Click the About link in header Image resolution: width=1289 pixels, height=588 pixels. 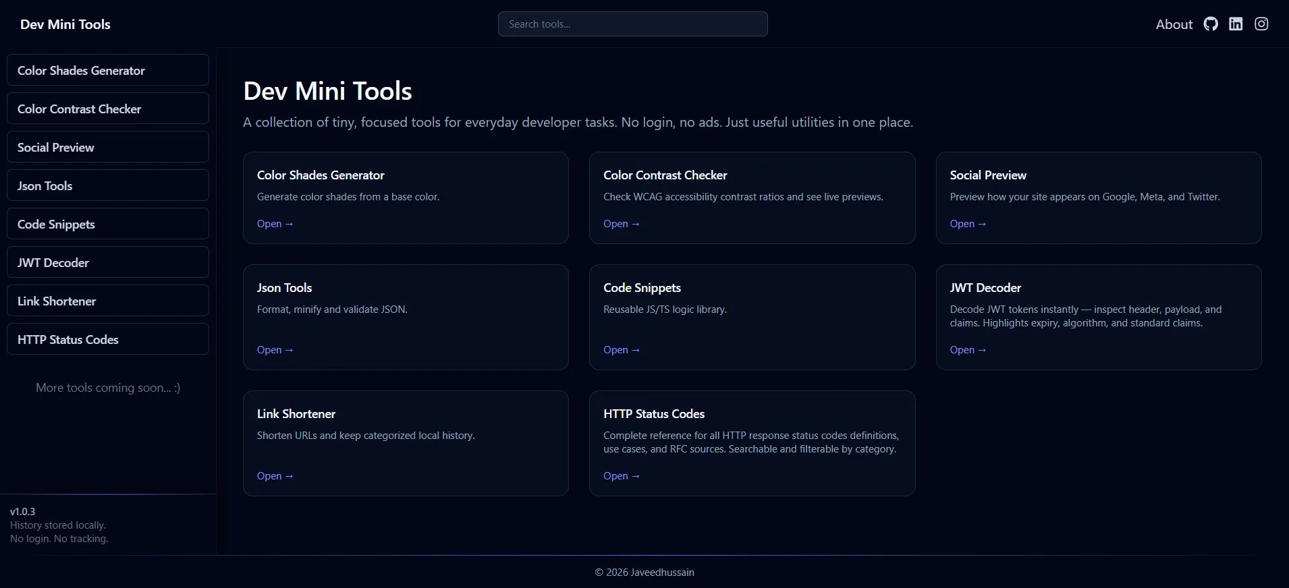(x=1174, y=24)
